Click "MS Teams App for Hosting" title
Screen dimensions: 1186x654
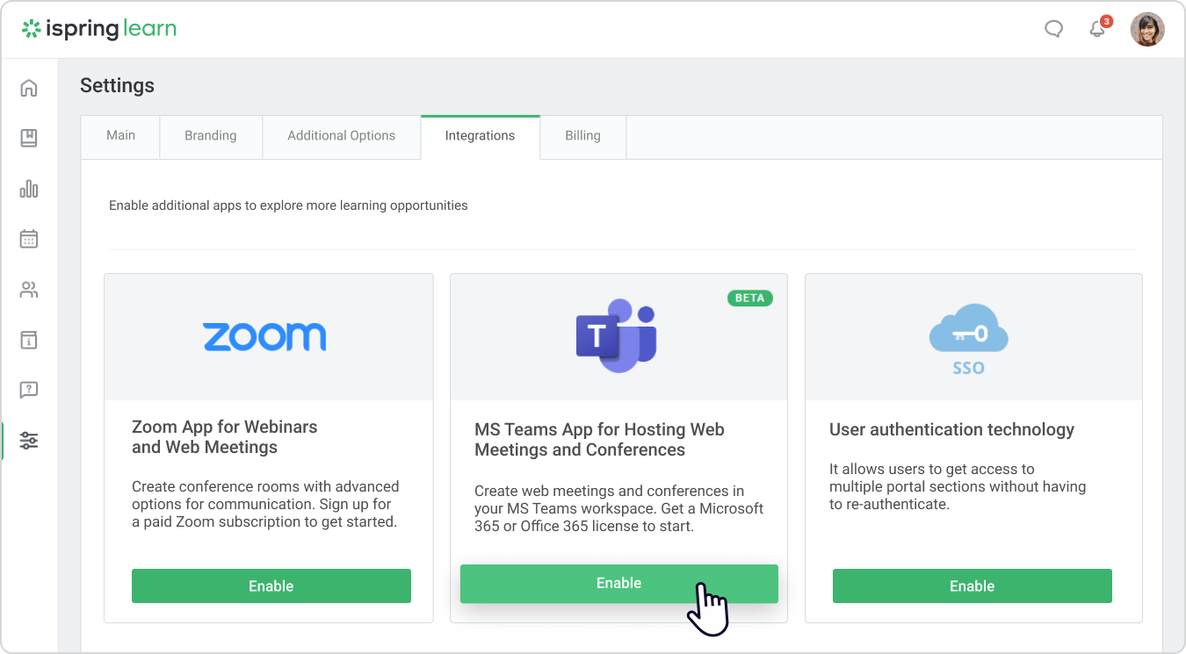[x=600, y=440]
